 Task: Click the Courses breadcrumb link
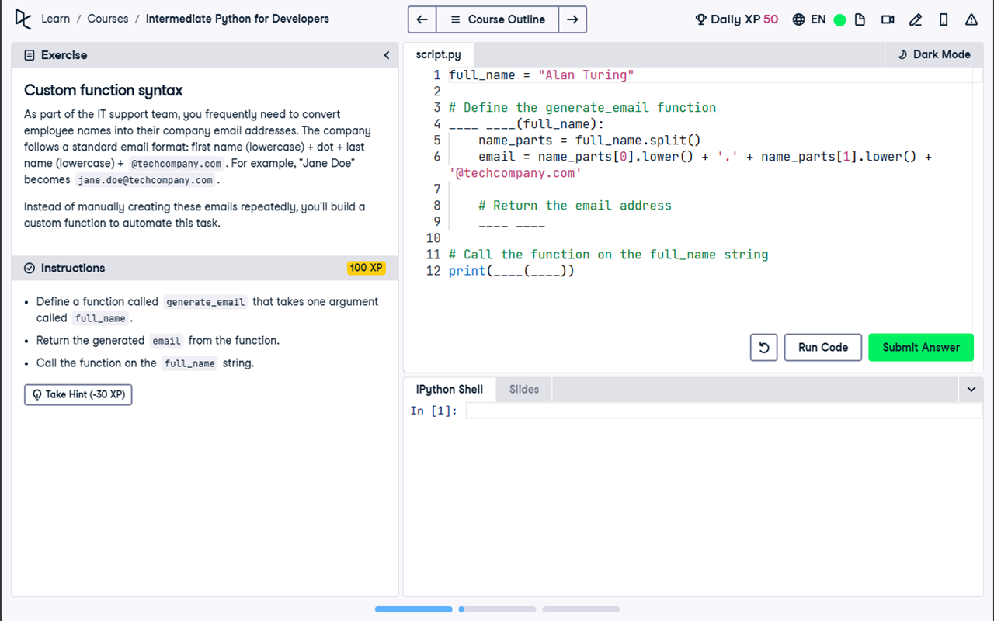[x=108, y=19]
